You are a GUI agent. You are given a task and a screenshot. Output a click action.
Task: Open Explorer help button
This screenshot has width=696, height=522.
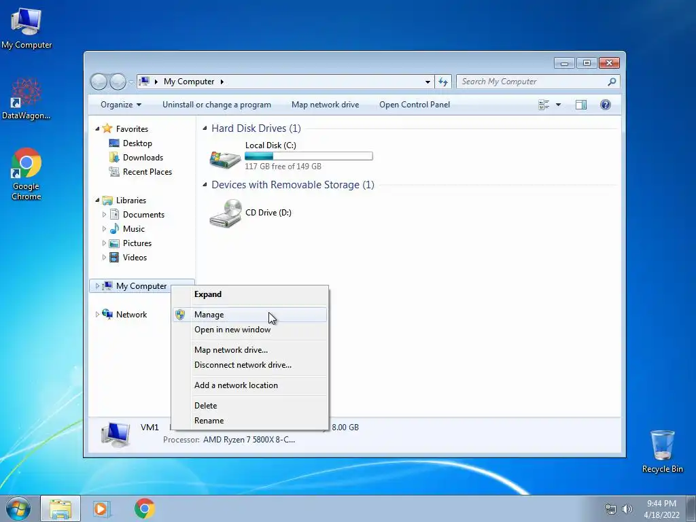[605, 105]
